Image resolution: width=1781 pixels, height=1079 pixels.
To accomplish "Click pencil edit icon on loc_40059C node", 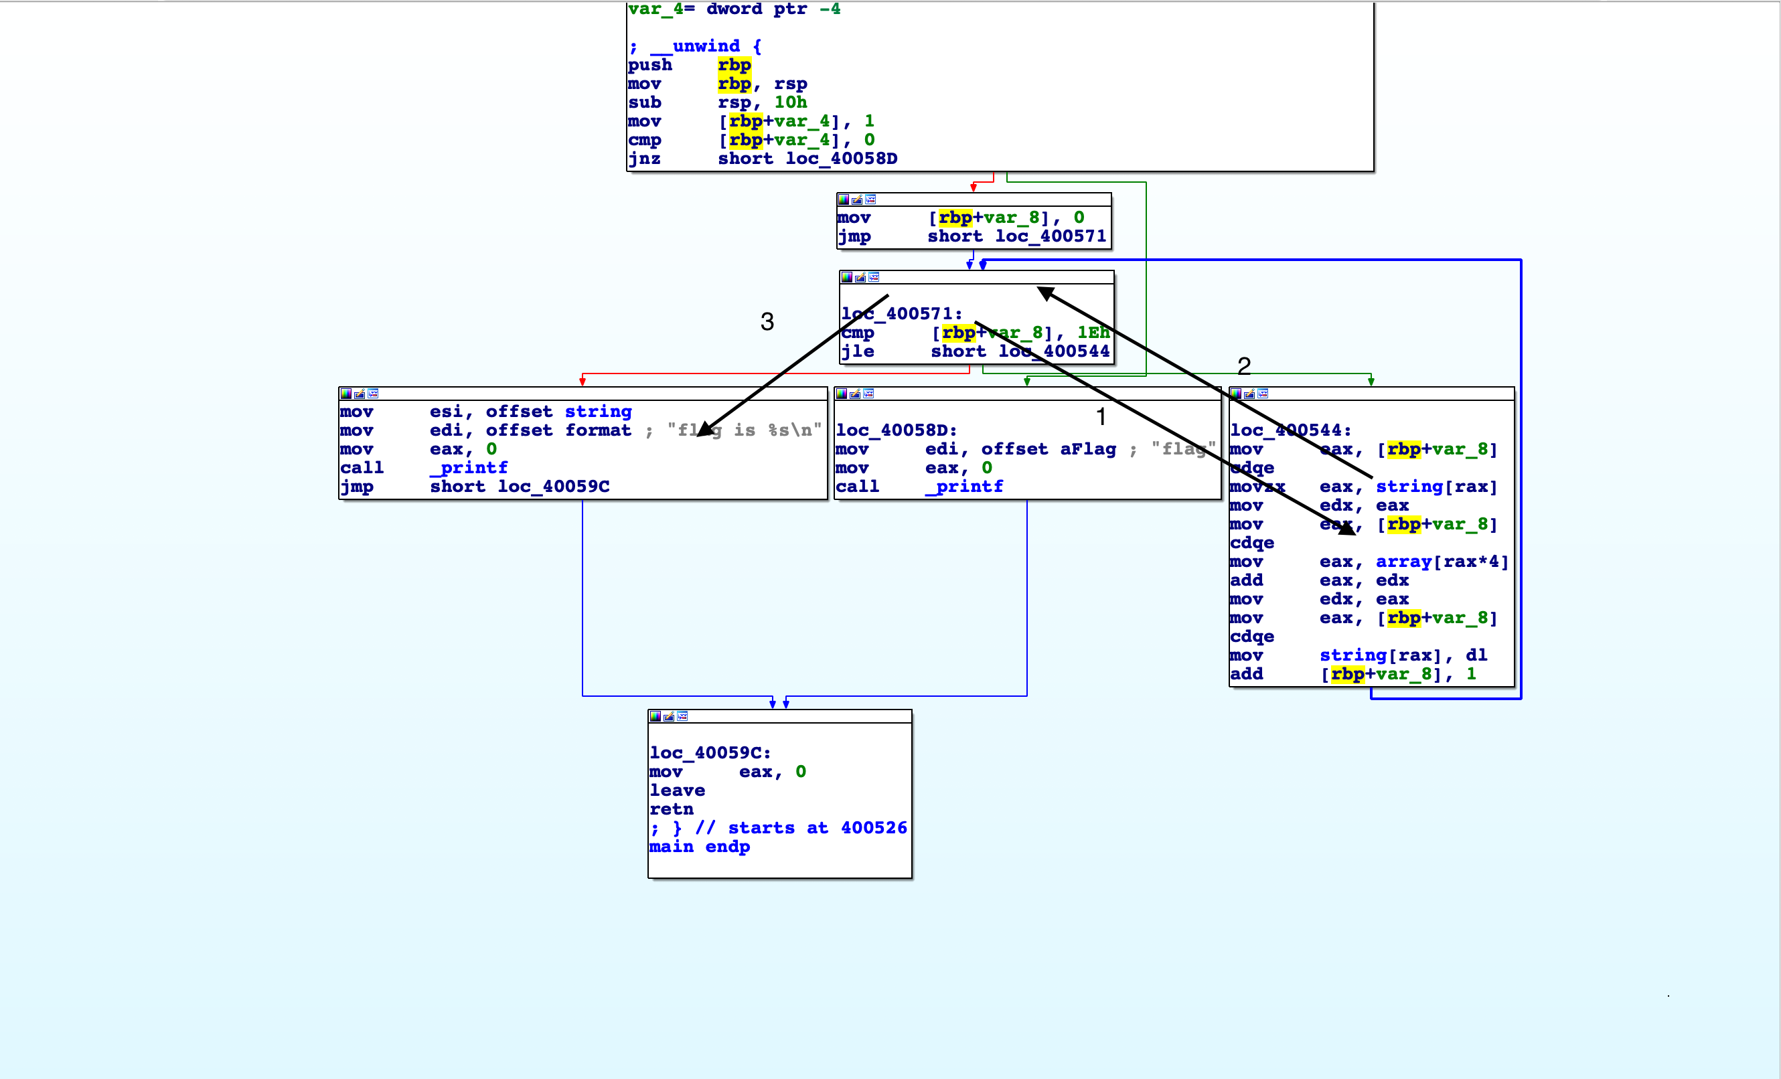I will coord(669,716).
